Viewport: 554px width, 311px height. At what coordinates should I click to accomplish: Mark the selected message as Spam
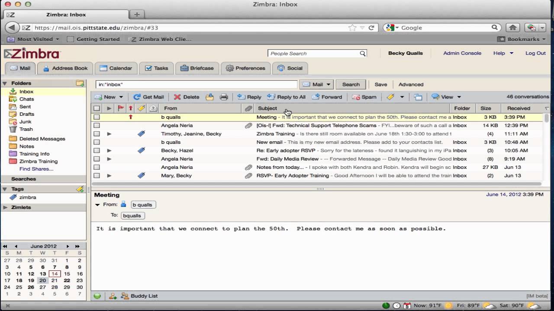(x=364, y=97)
